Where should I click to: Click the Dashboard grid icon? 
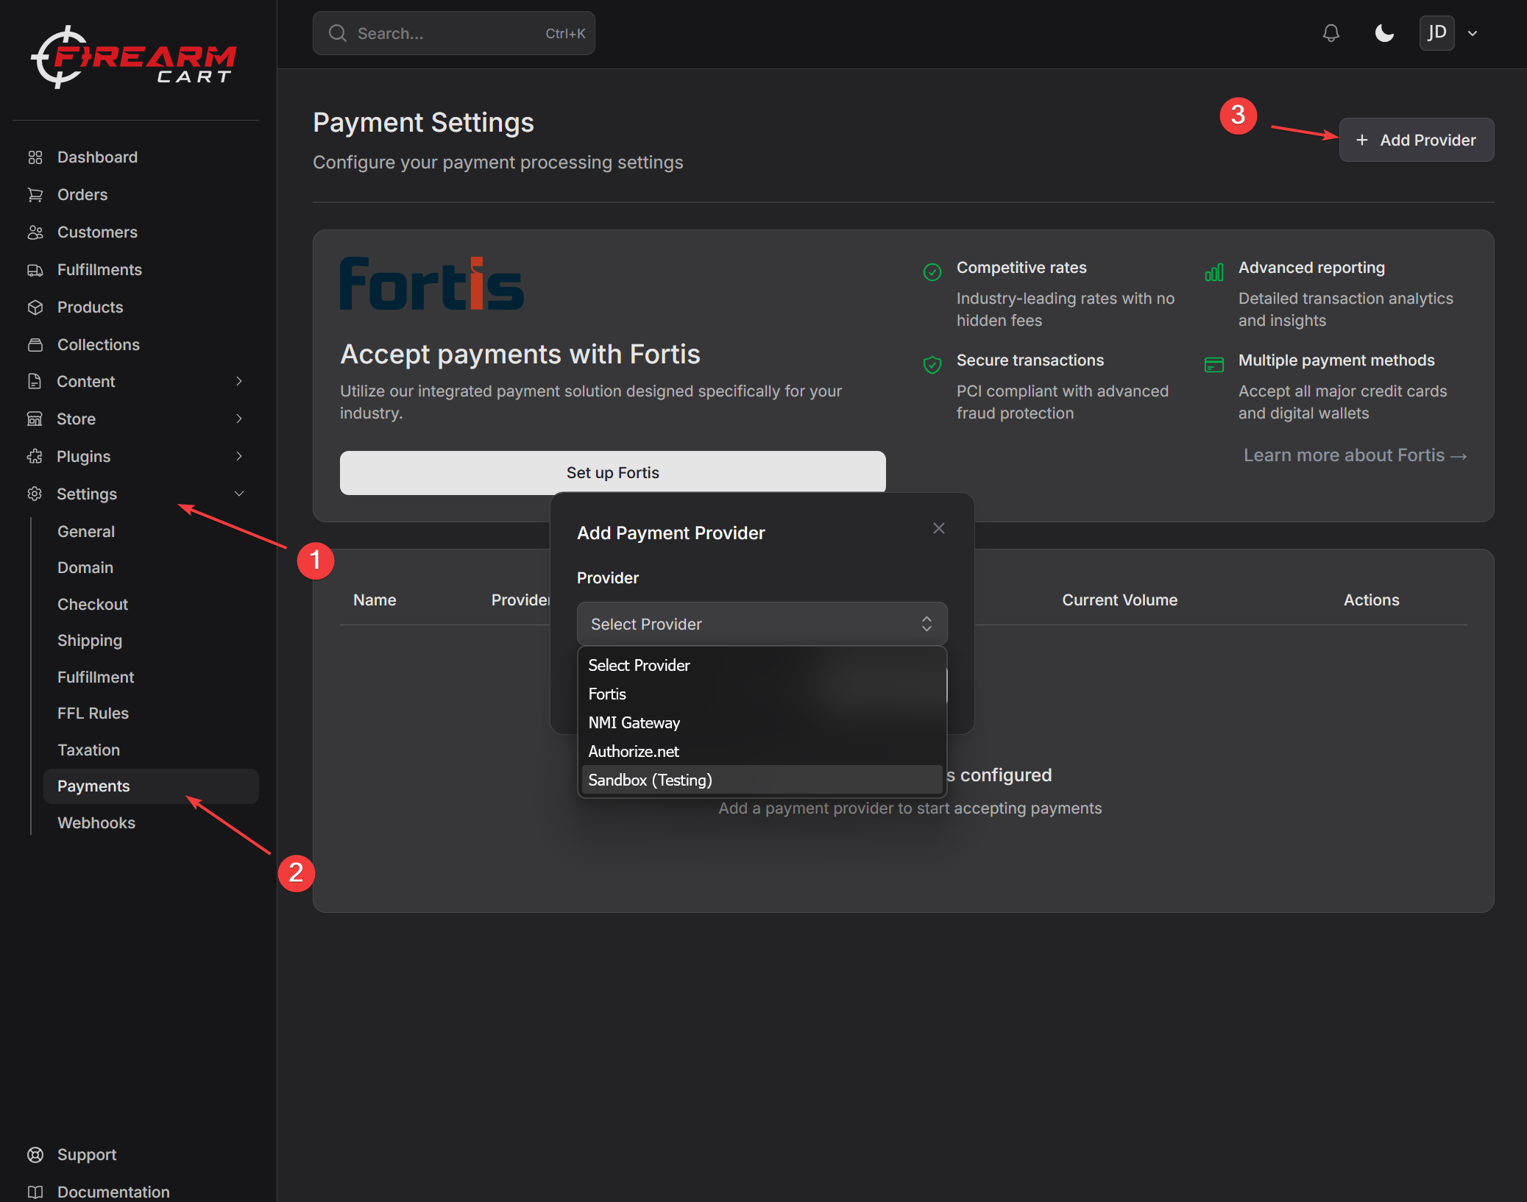coord(35,157)
